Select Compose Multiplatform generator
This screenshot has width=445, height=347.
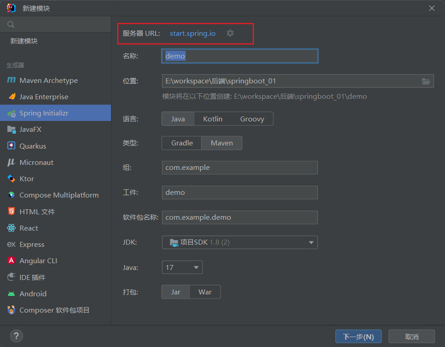(56, 195)
